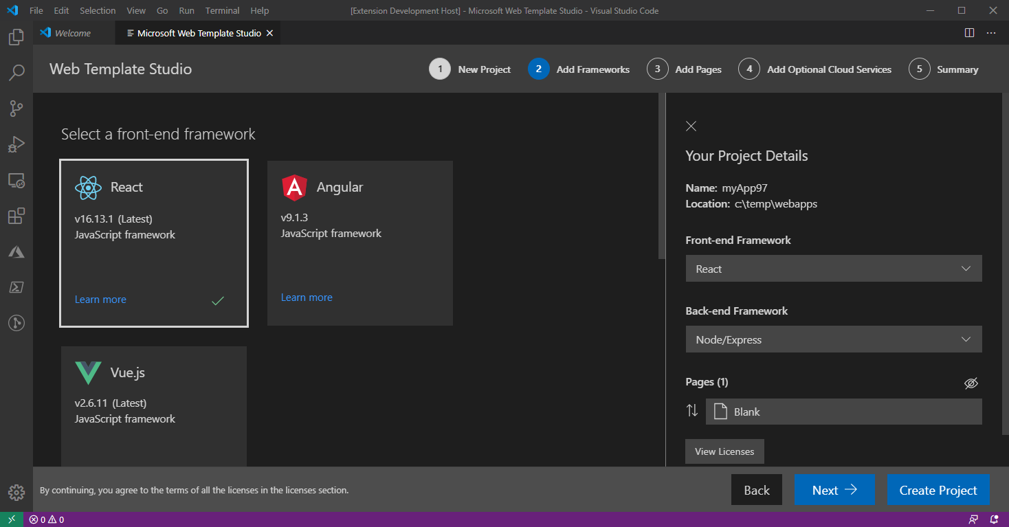
Task: Open the Go menu
Action: coord(162,11)
